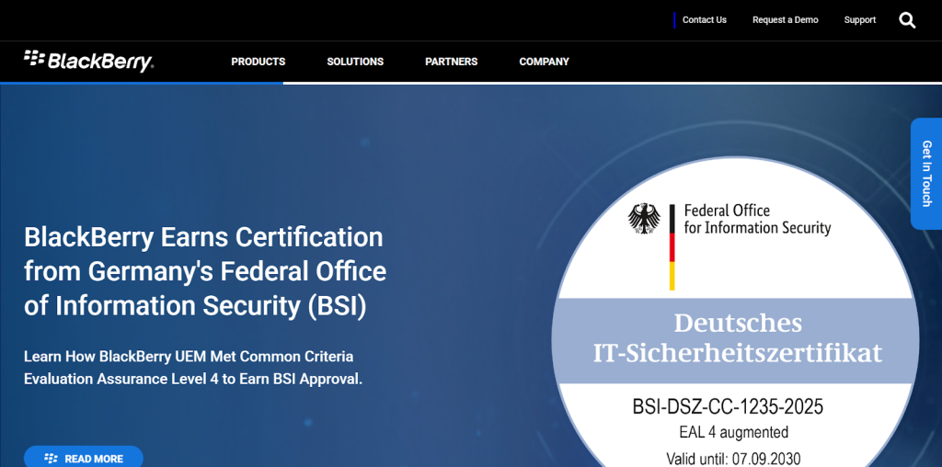Click the BlackBerry logo

pos(88,62)
